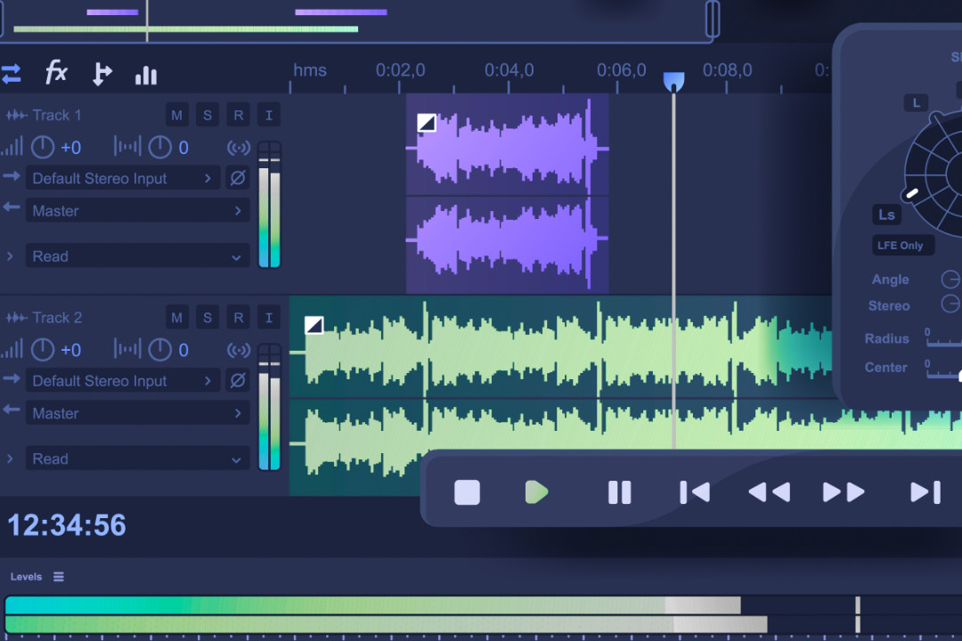Arm Track 1 for recording
Image resolution: width=962 pixels, height=641 pixels.
click(238, 115)
